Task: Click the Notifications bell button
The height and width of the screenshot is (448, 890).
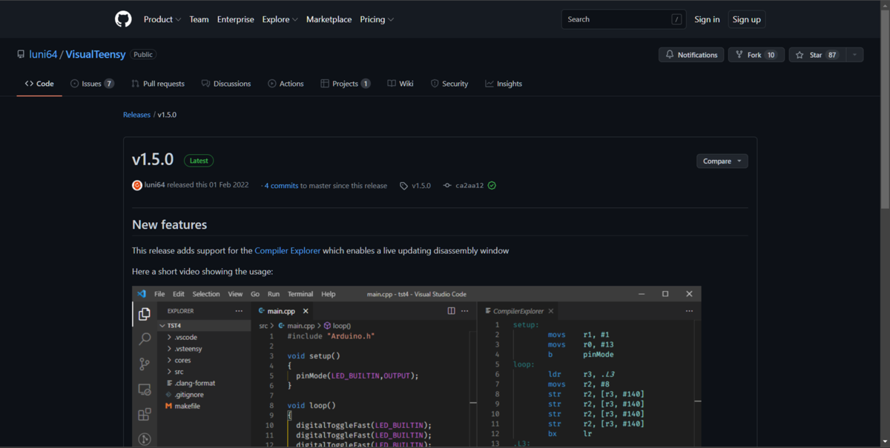Action: point(691,55)
